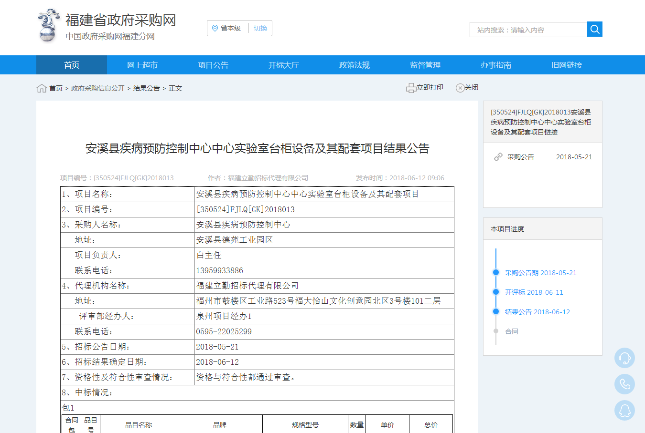Click the result date 2018-06-12 table cell
Viewport: 645px width, 433px height.
pyautogui.click(x=324, y=362)
